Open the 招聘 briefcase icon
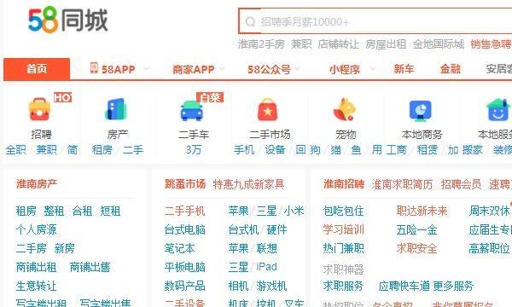Viewport: 512px width, 307px height. click(x=40, y=110)
